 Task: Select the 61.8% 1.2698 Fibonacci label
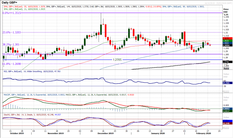click(x=12, y=64)
